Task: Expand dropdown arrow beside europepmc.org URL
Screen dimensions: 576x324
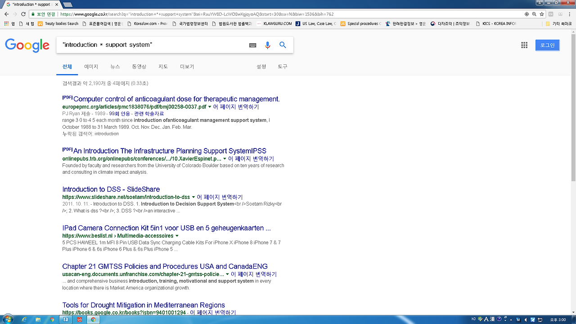Action: click(209, 107)
